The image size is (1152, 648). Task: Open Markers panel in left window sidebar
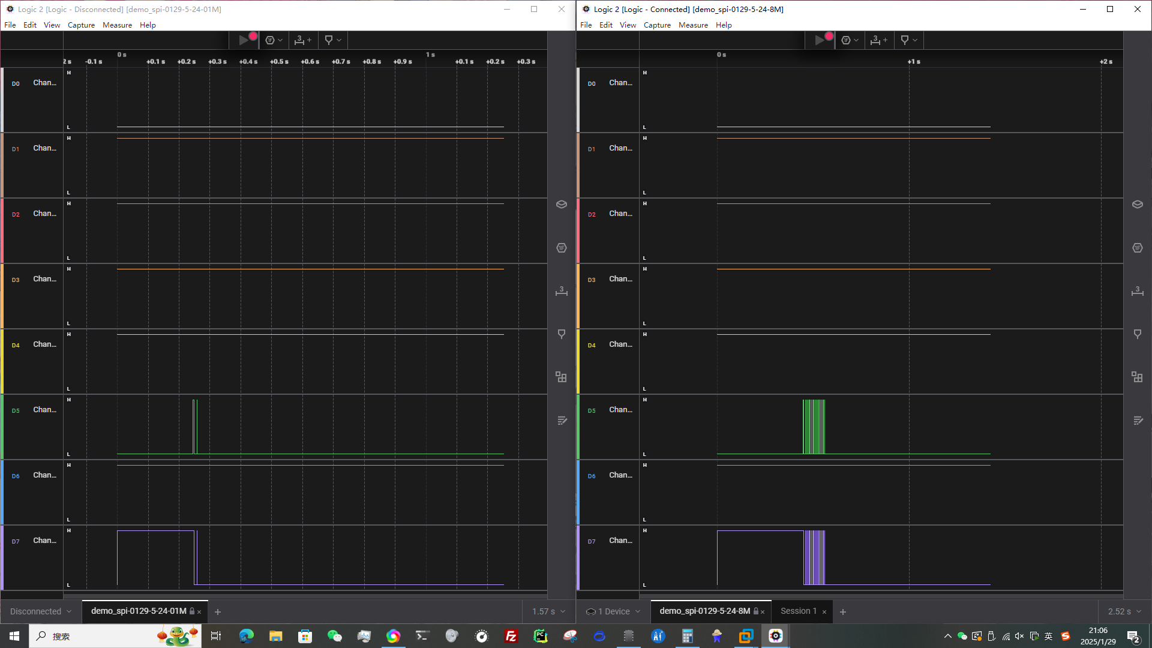(562, 334)
